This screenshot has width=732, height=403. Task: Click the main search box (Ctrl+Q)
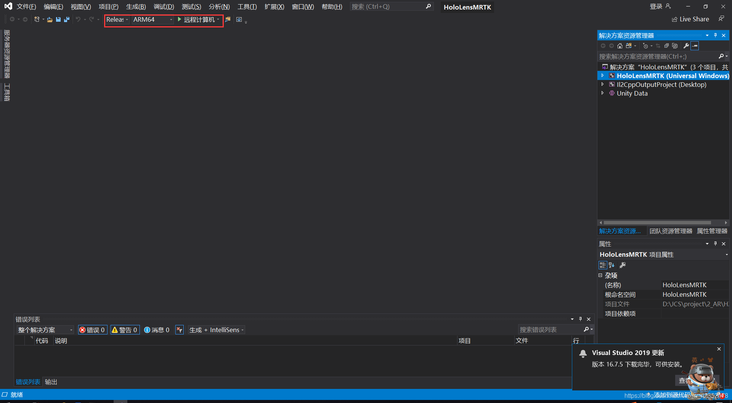(x=392, y=6)
